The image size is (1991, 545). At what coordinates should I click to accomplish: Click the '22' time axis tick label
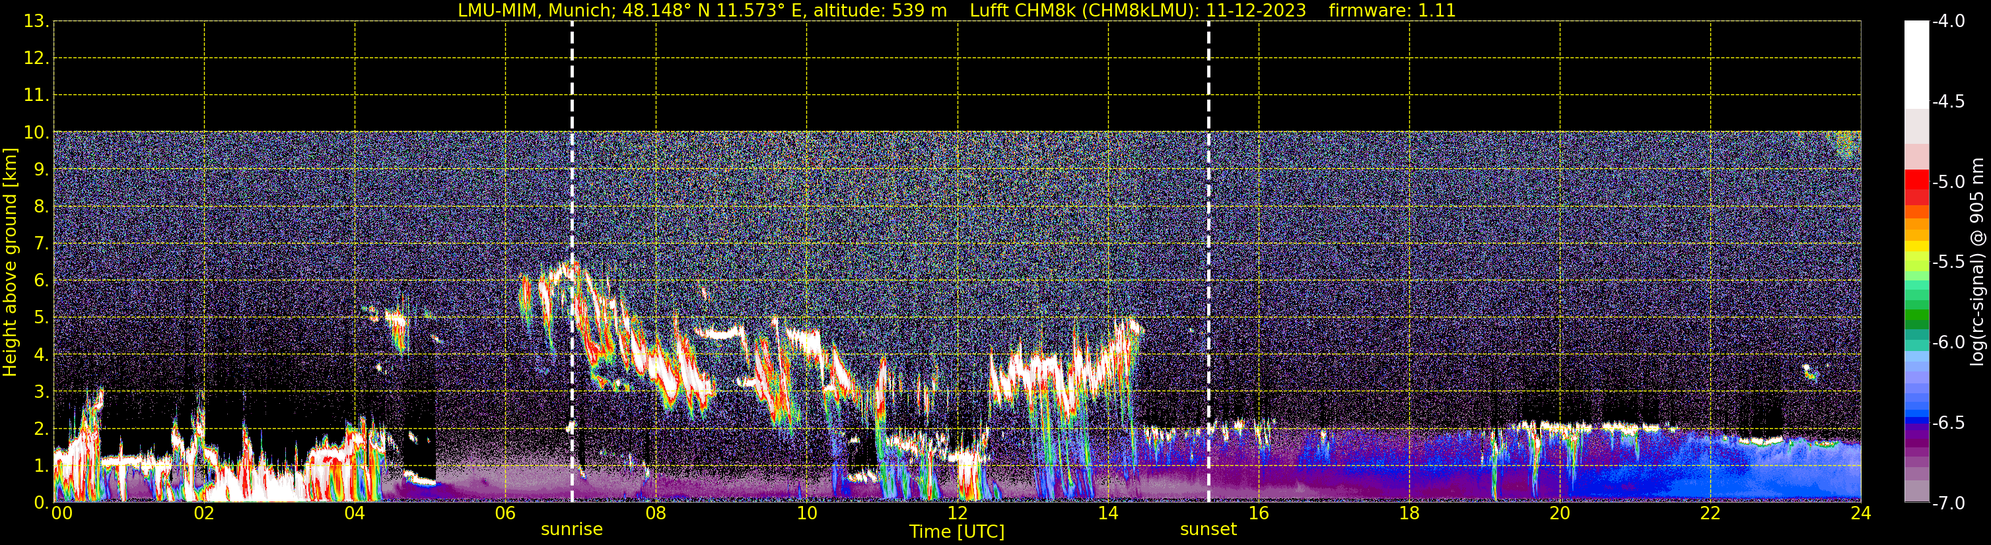click(x=1711, y=513)
